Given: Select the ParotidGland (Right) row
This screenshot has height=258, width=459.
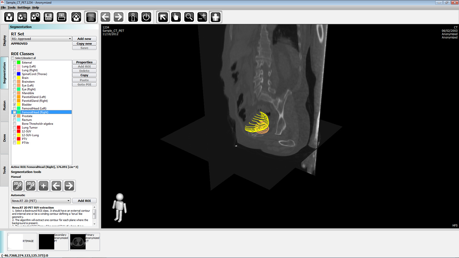Looking at the screenshot, I should [x=42, y=101].
